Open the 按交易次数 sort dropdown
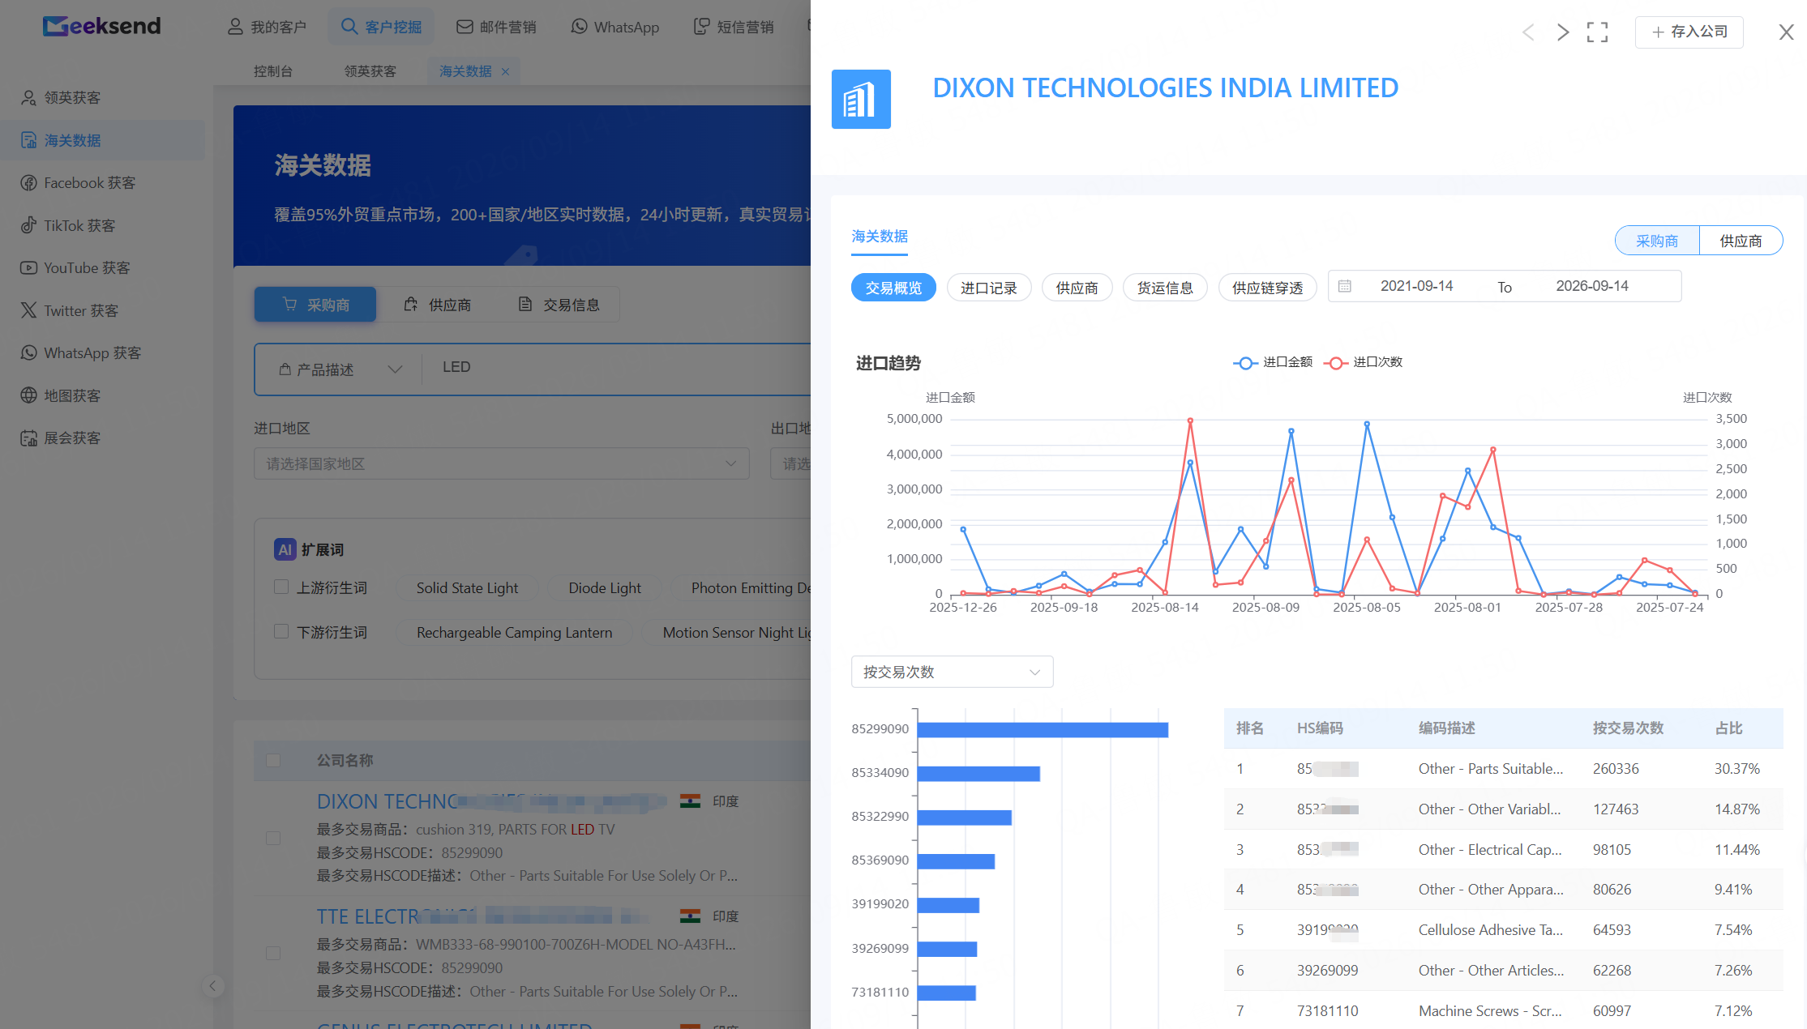1807x1029 pixels. pos(952,672)
